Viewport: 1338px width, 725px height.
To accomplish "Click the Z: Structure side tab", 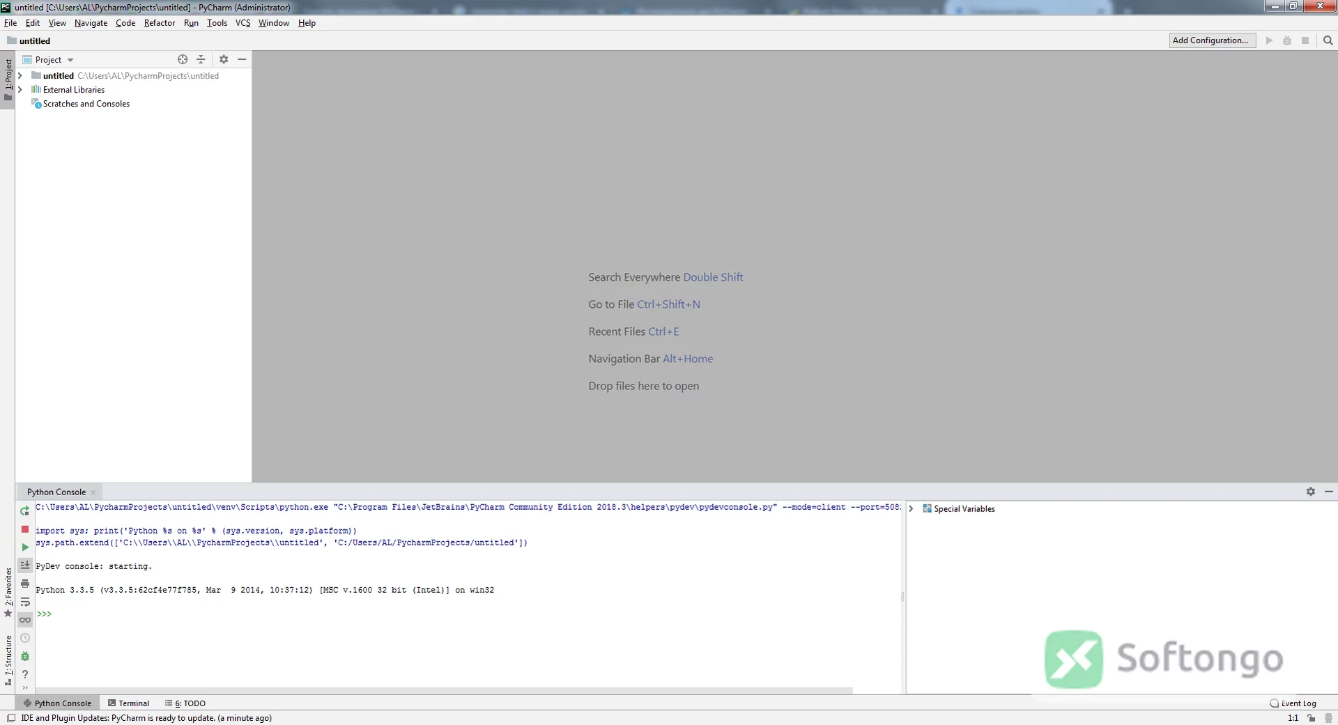I will [8, 660].
